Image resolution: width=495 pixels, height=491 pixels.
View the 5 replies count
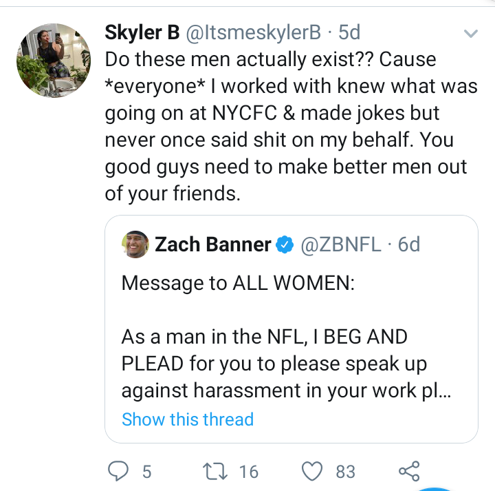pos(147,472)
